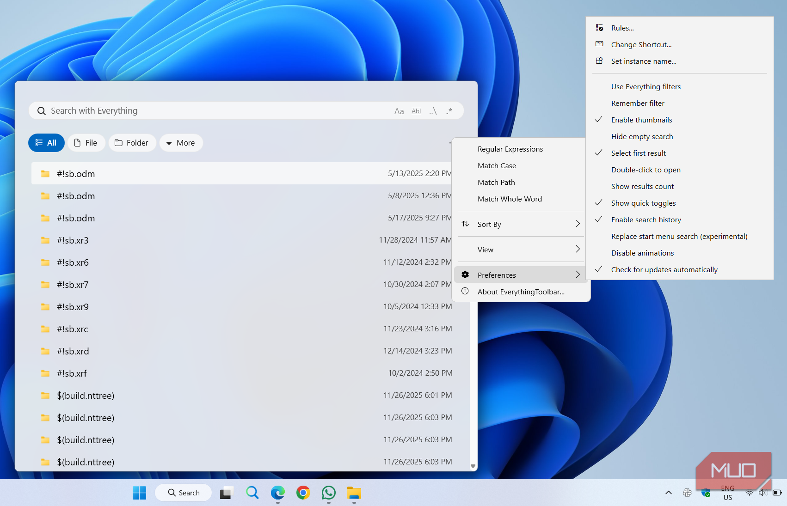Click the keyboard icon for Change Shortcut

(x=599, y=44)
